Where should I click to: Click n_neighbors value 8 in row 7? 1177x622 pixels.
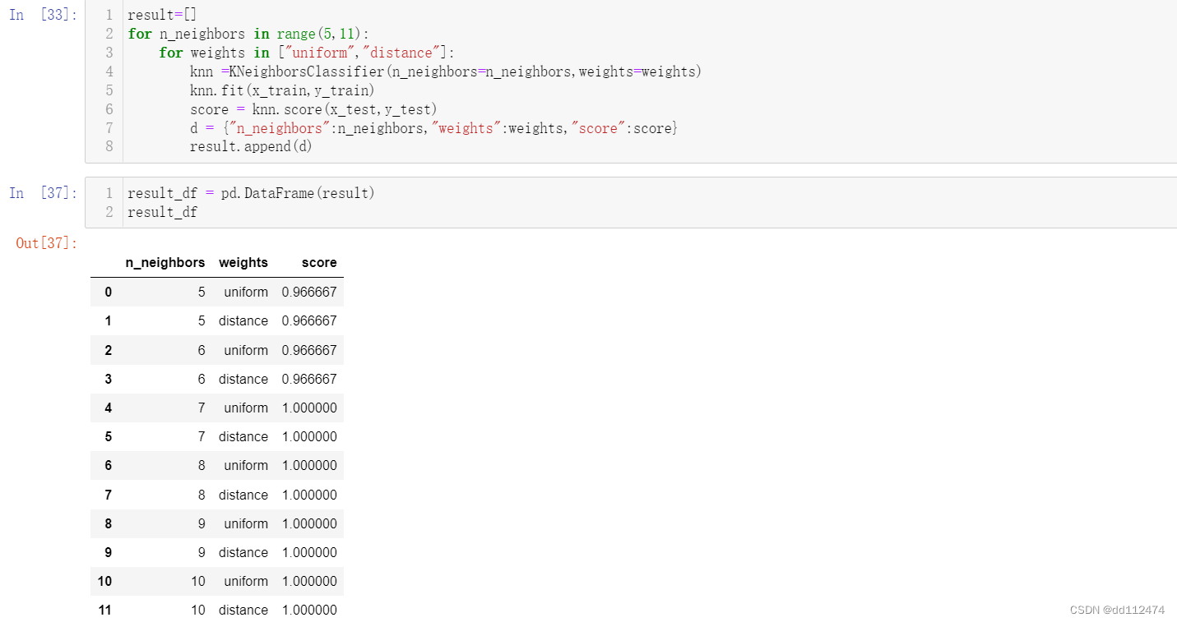(x=202, y=495)
